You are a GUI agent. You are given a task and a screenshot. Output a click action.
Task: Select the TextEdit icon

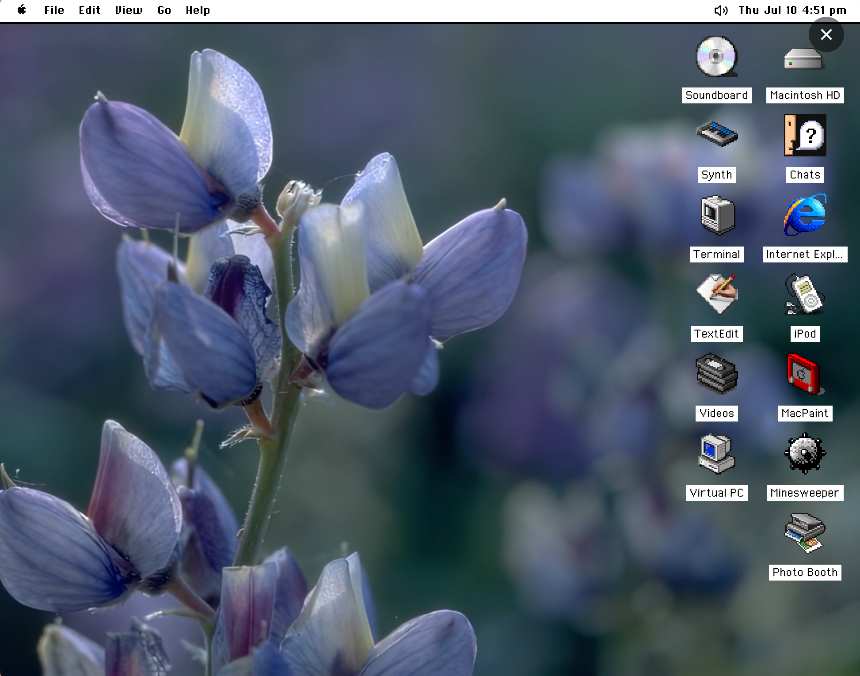pos(717,294)
